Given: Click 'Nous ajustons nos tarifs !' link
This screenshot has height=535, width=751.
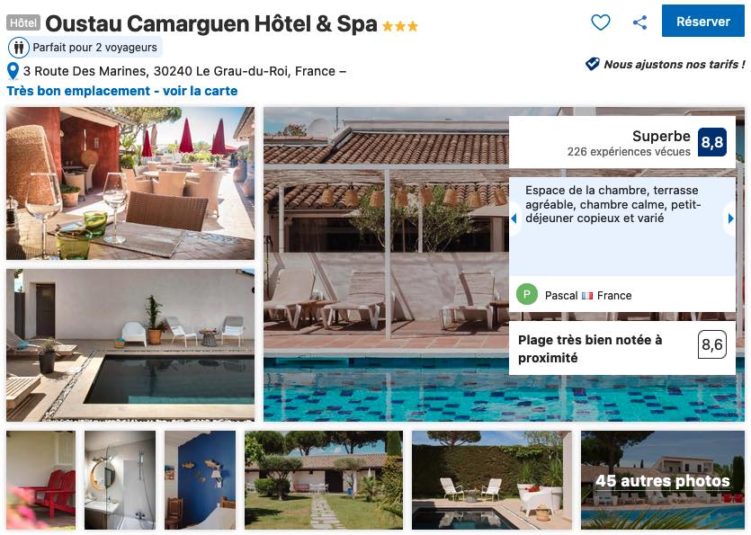Looking at the screenshot, I should tap(675, 64).
